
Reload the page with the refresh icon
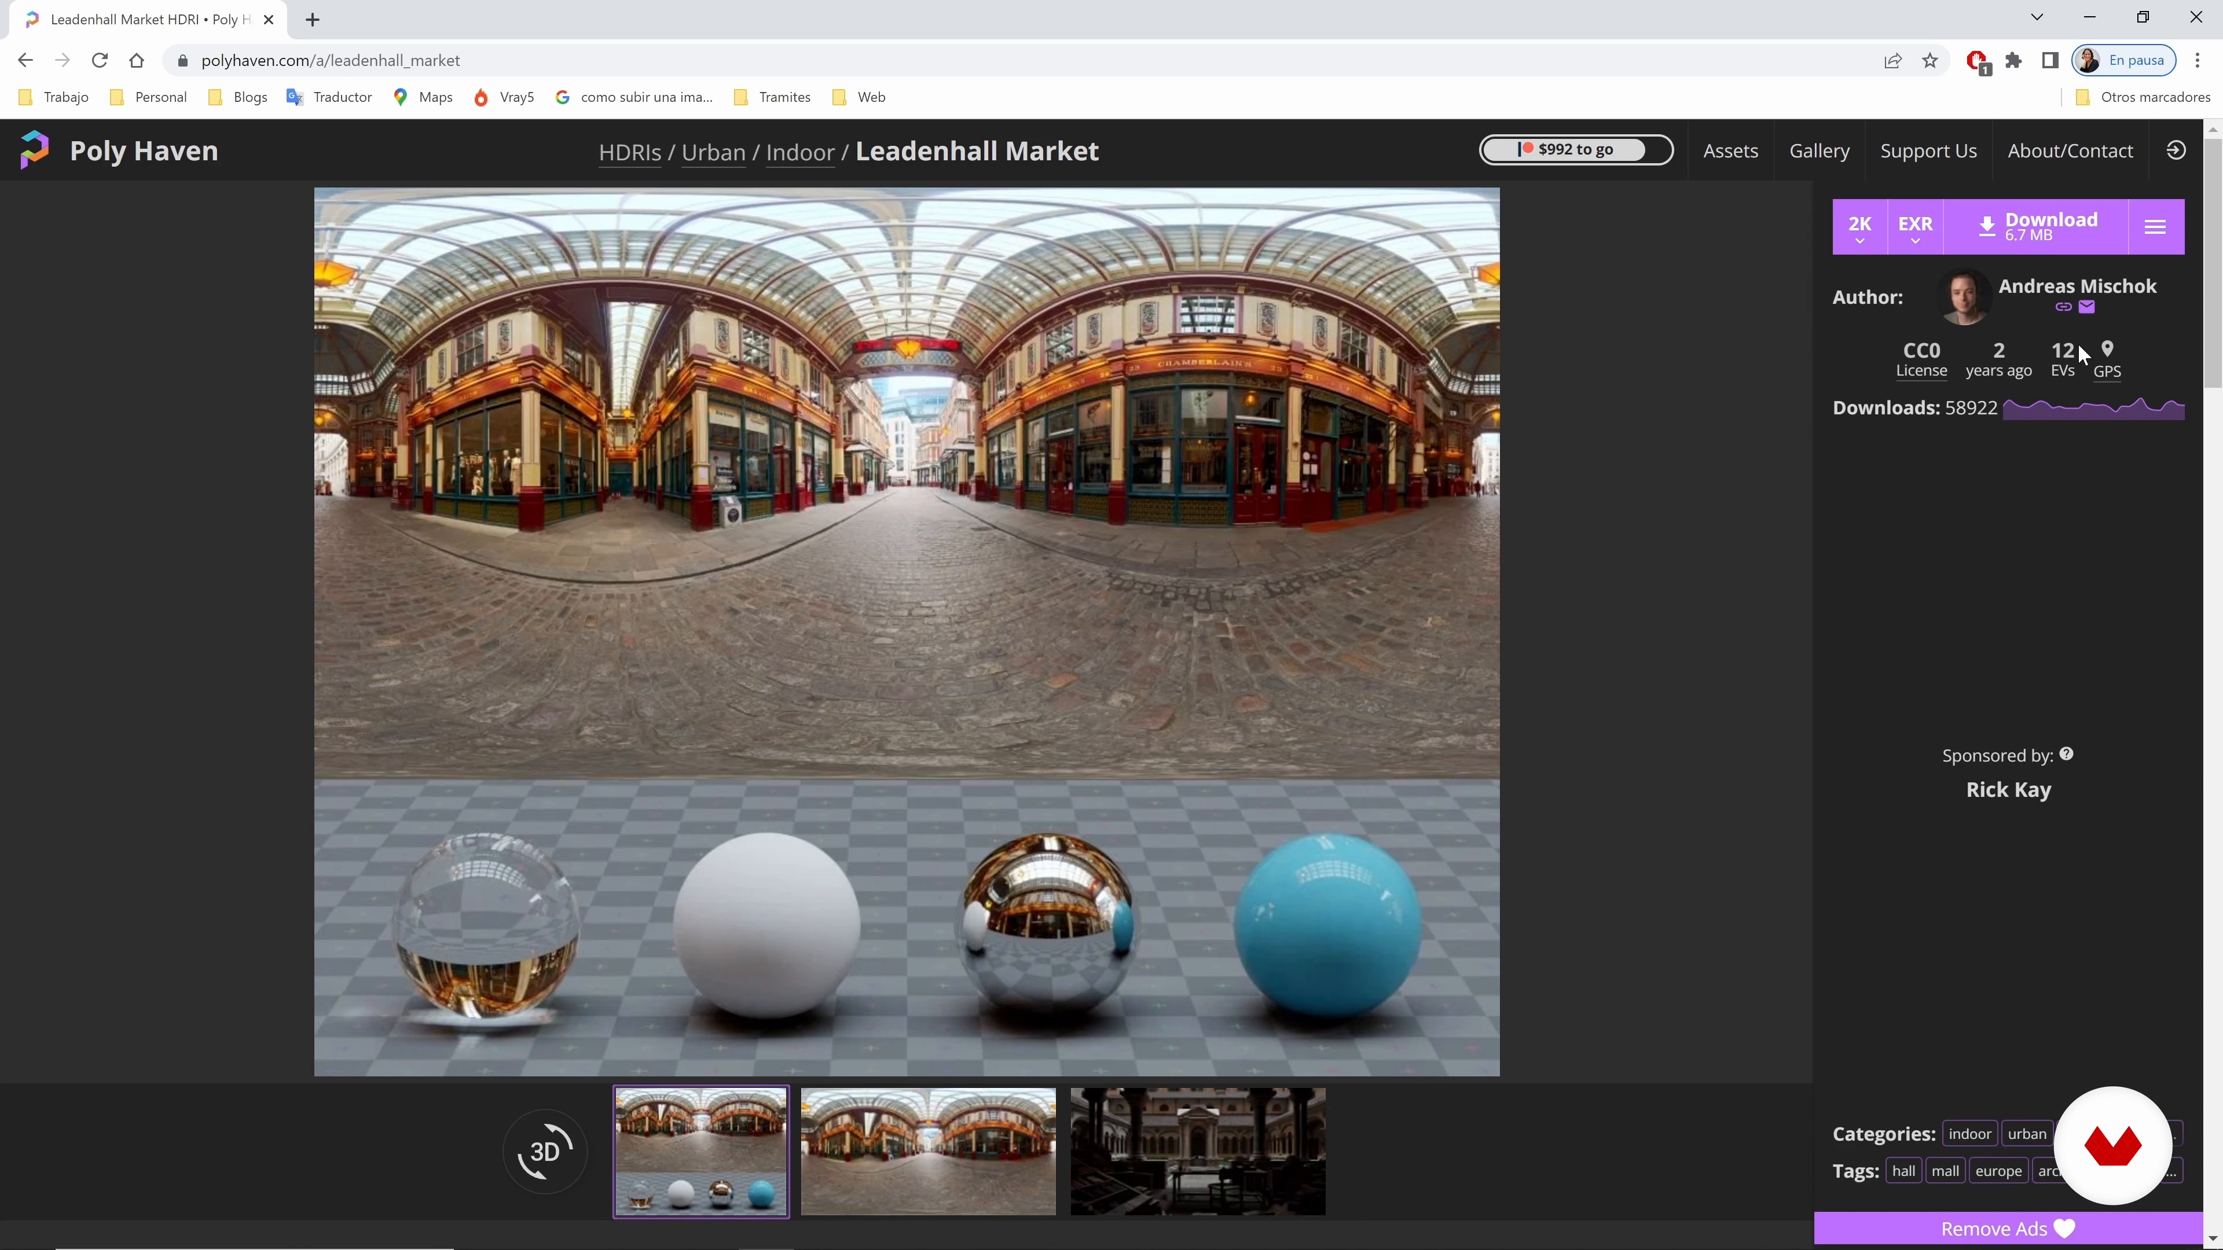100,60
